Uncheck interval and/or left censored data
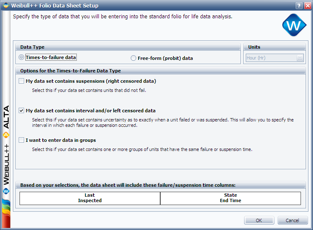313x230 pixels. [x=22, y=111]
